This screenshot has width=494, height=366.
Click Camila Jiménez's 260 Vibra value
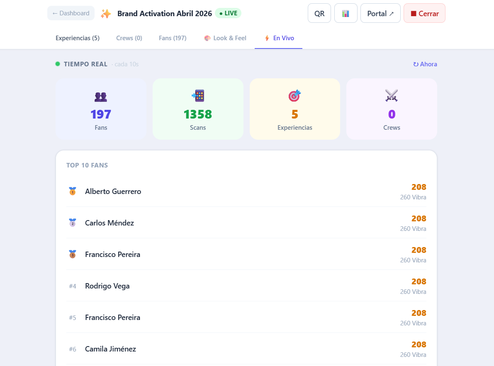tap(413, 355)
